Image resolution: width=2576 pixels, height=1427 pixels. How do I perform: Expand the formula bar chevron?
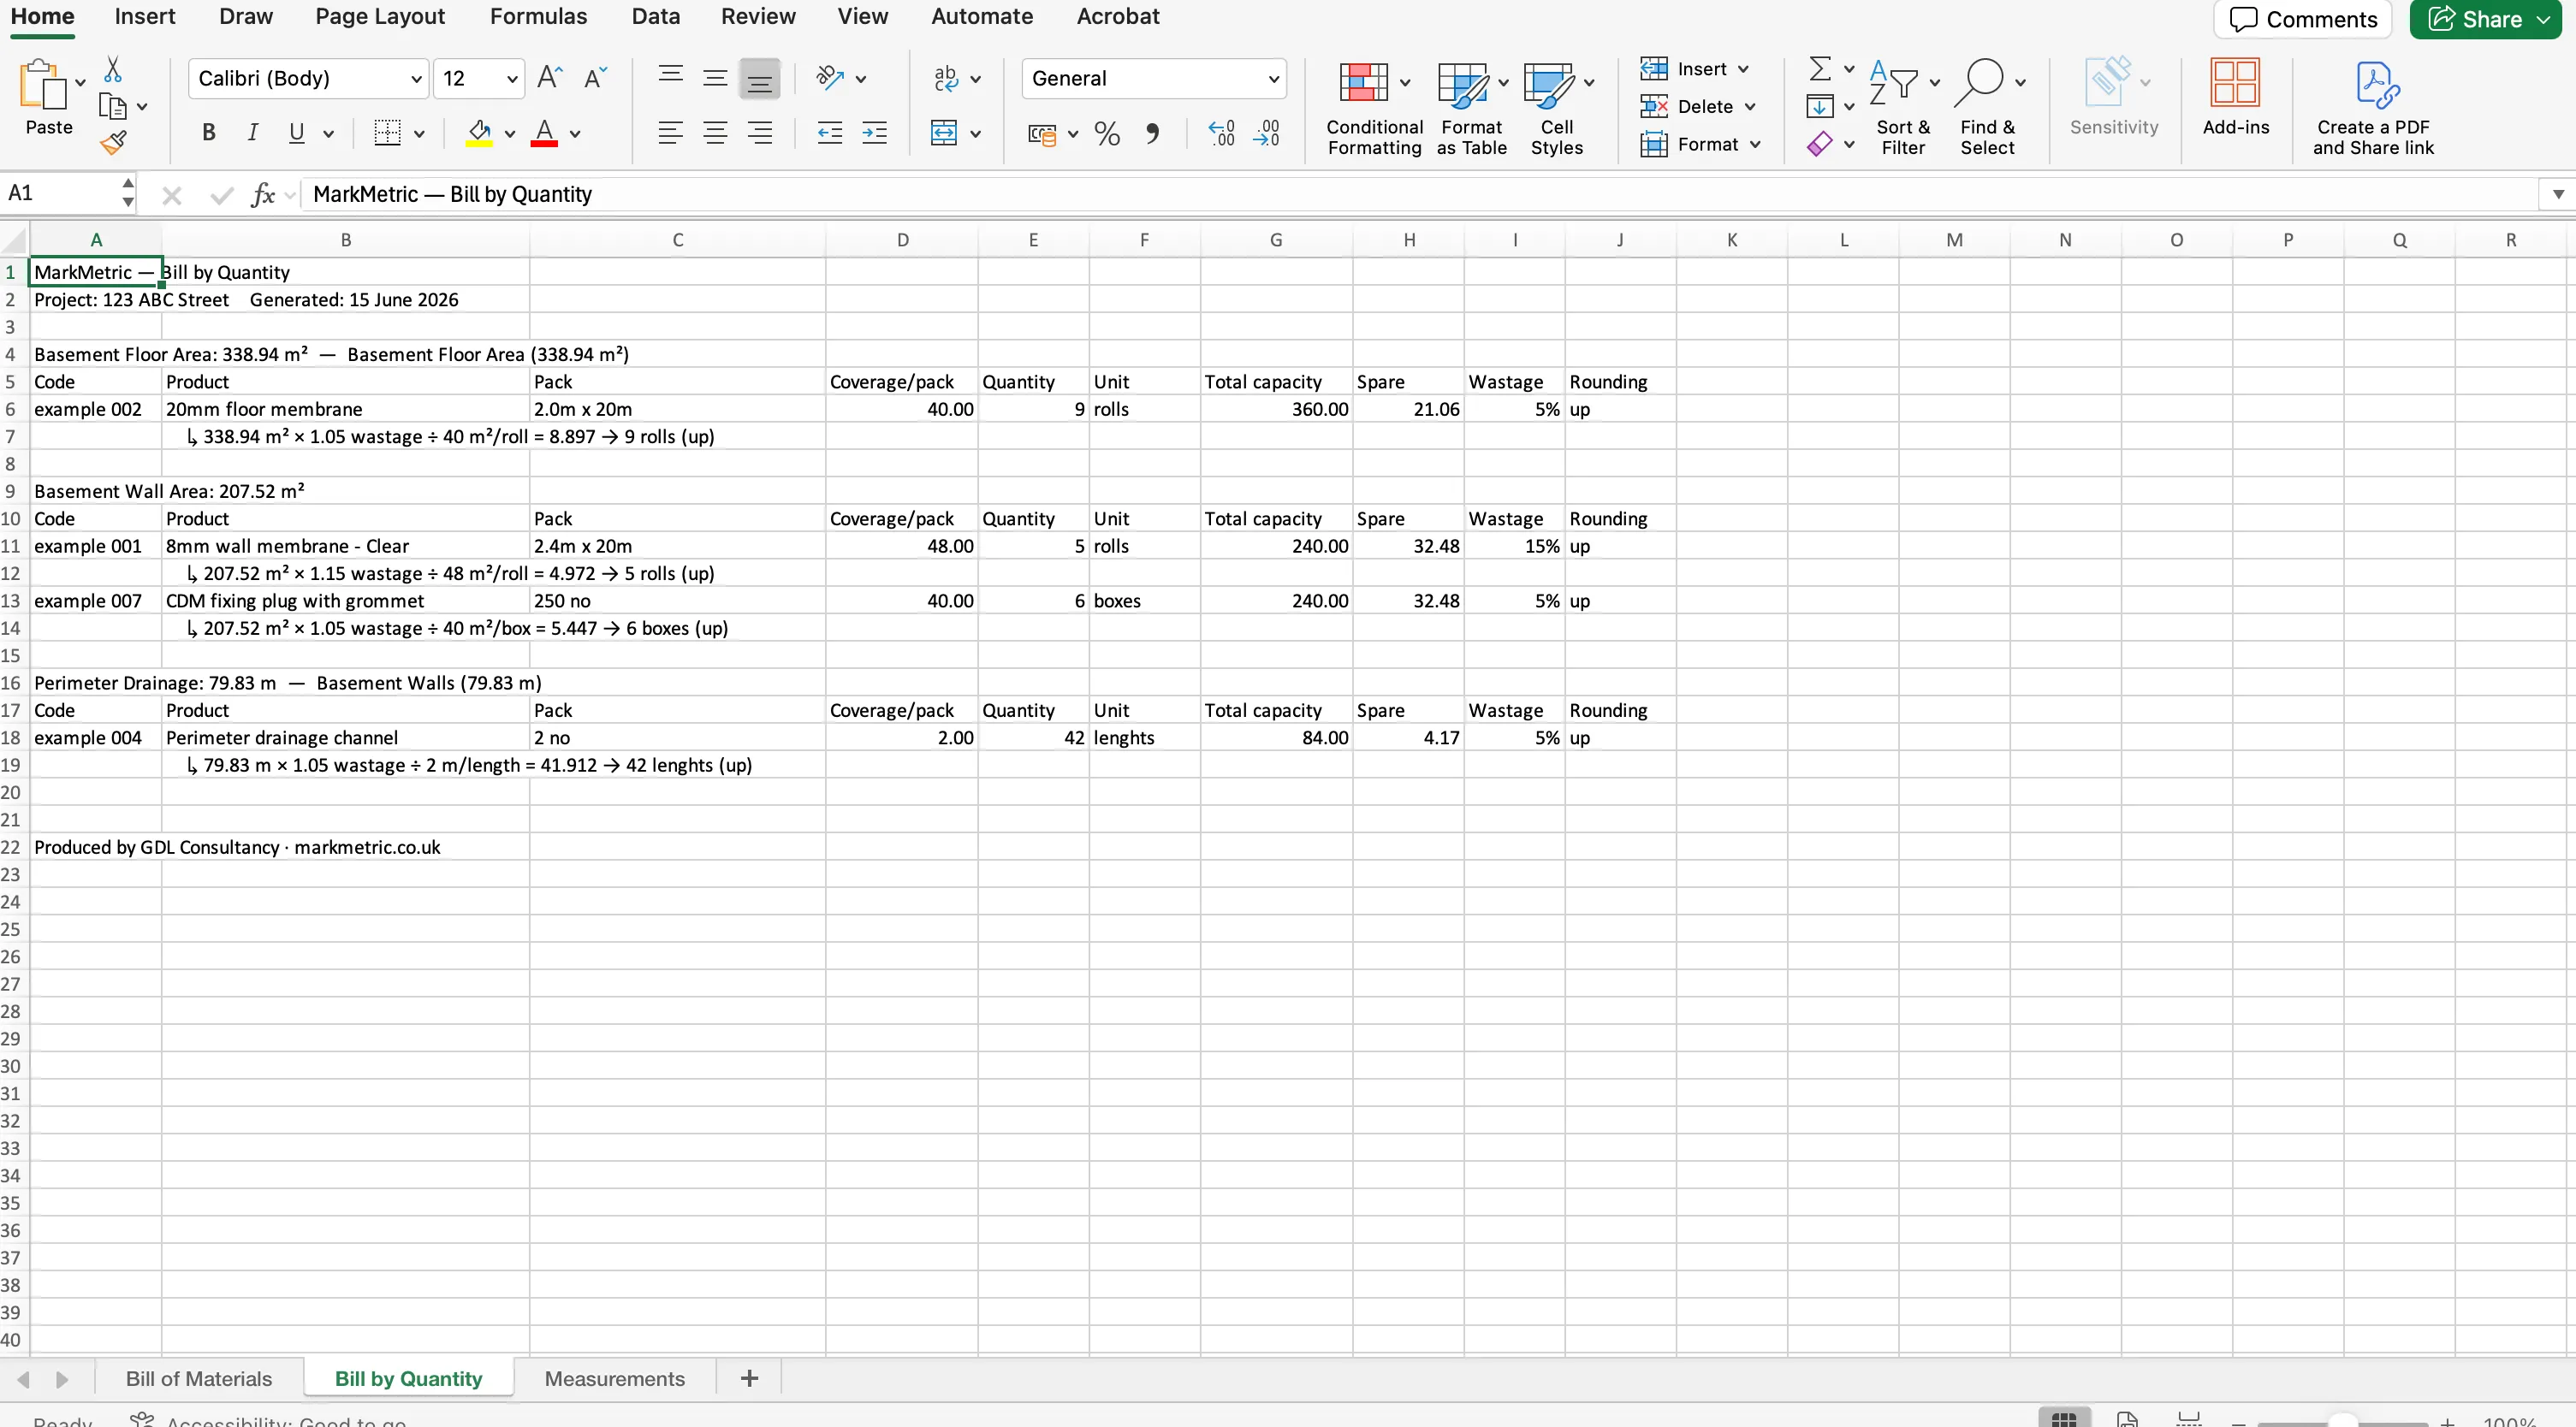[2558, 194]
